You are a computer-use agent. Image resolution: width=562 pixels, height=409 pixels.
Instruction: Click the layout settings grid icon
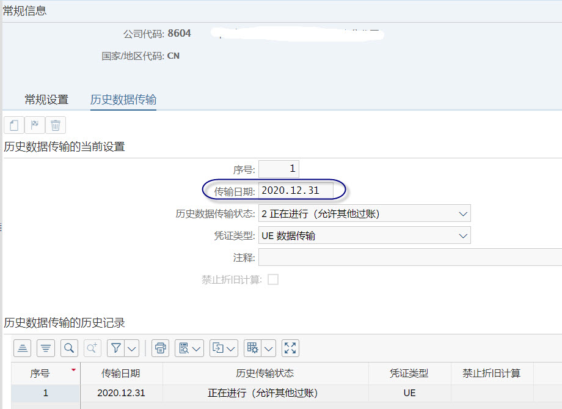(252, 348)
